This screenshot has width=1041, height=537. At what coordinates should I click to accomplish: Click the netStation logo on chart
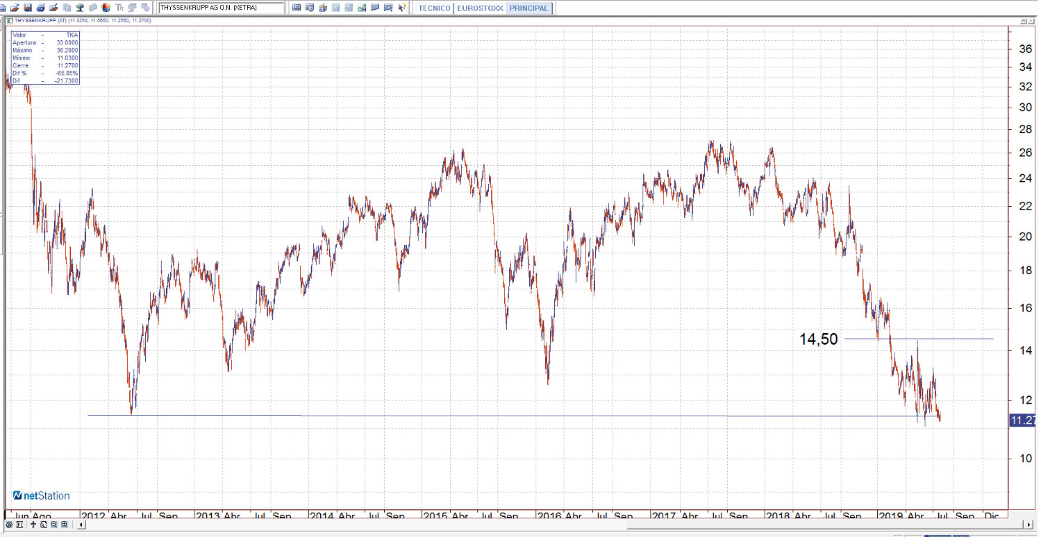coord(42,495)
